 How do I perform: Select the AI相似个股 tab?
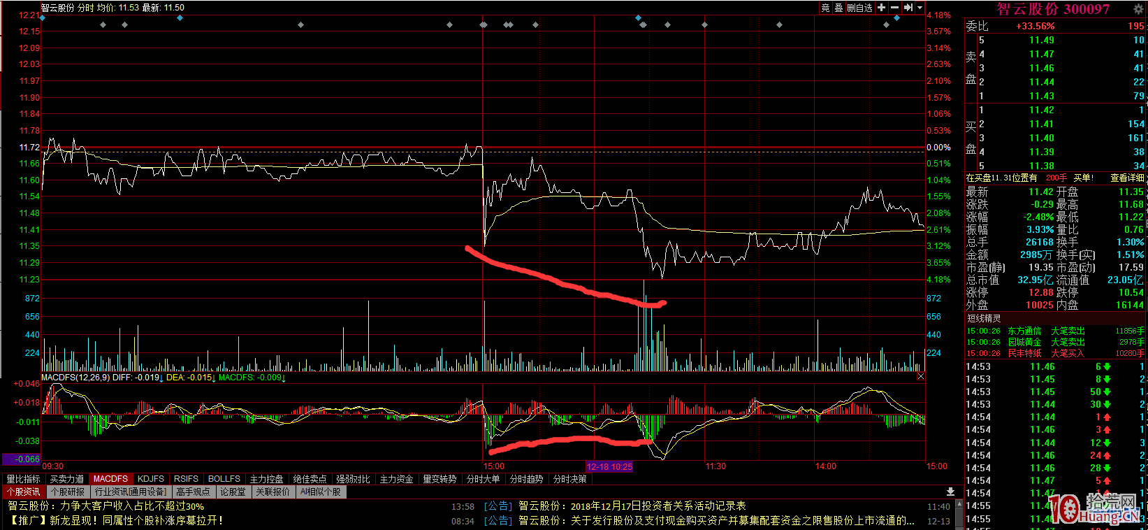(321, 492)
